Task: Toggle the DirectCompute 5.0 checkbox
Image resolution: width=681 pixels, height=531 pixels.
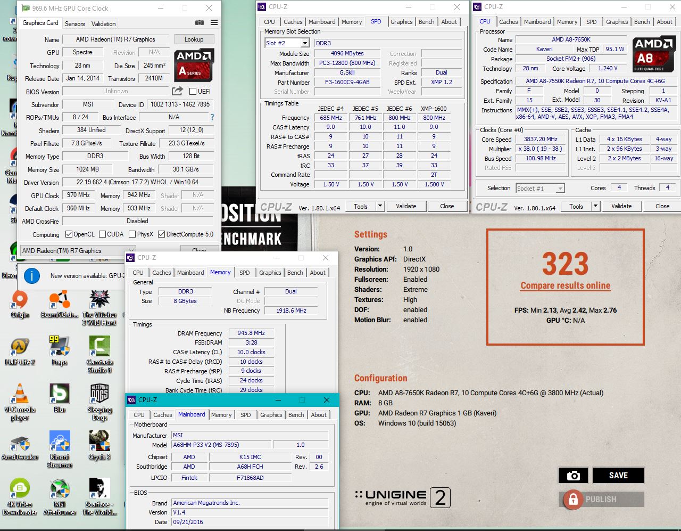Action: [x=161, y=234]
